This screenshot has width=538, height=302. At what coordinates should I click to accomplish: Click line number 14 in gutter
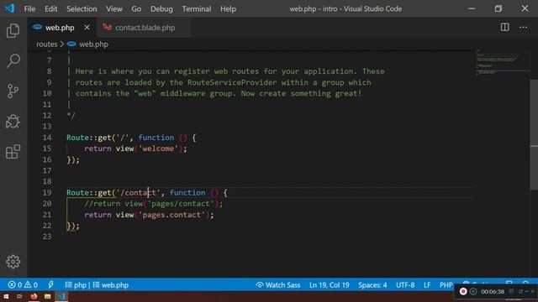(47, 138)
